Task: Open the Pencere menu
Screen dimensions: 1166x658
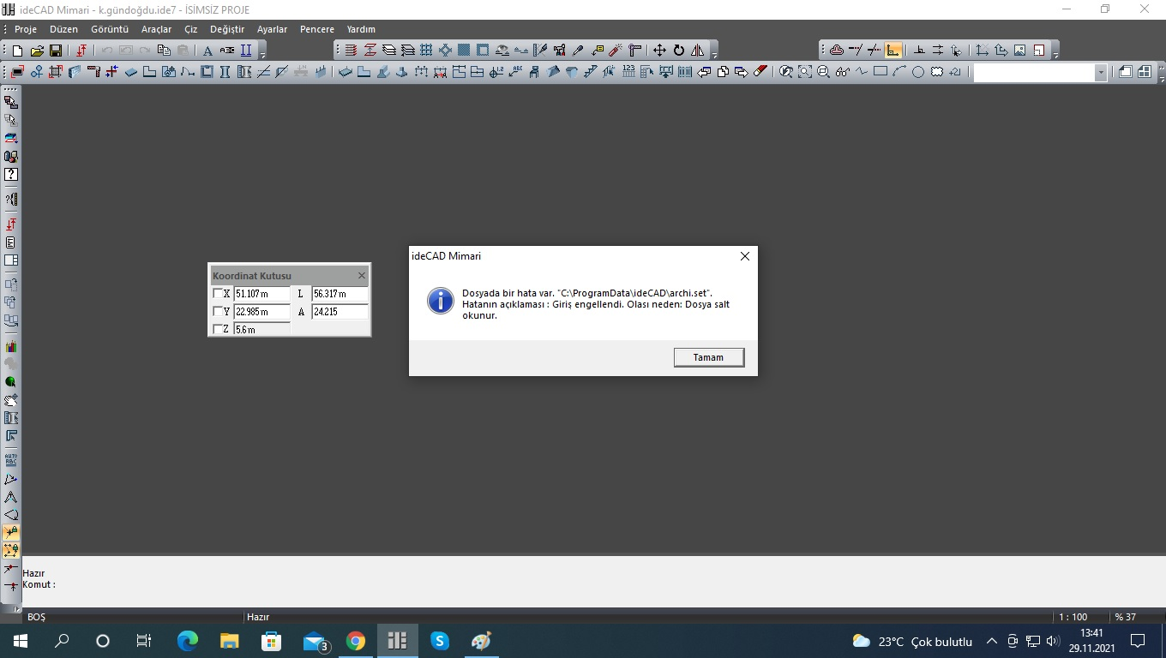Action: [317, 29]
